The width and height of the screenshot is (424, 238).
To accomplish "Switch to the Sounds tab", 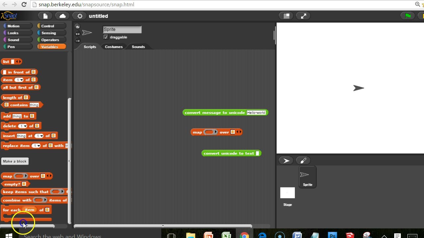I will coord(138,47).
